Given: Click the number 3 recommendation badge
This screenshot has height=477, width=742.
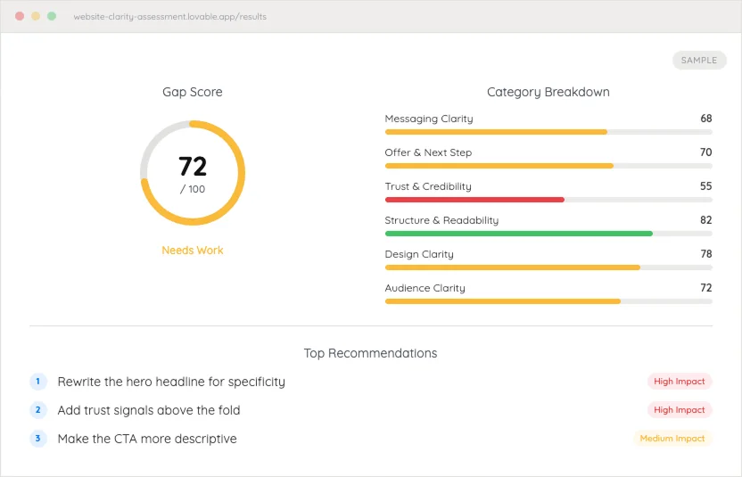Looking at the screenshot, I should 38,438.
